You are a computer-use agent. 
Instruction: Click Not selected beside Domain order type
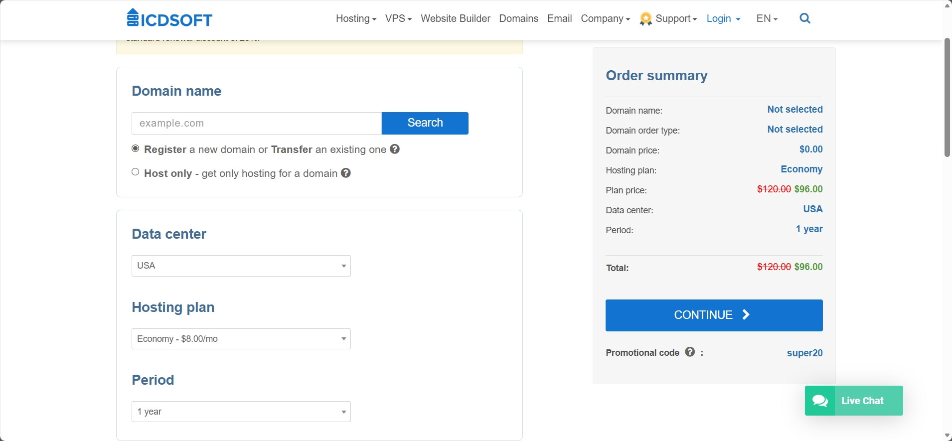point(795,129)
